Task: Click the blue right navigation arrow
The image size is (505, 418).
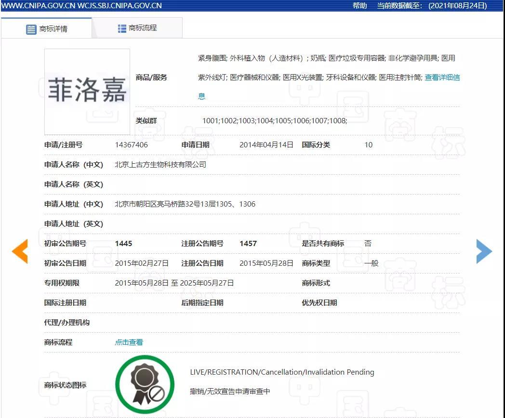Action: tap(485, 251)
